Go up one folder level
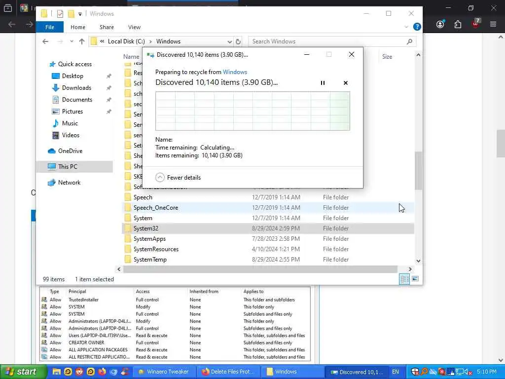Image resolution: width=505 pixels, height=379 pixels. coord(82,41)
